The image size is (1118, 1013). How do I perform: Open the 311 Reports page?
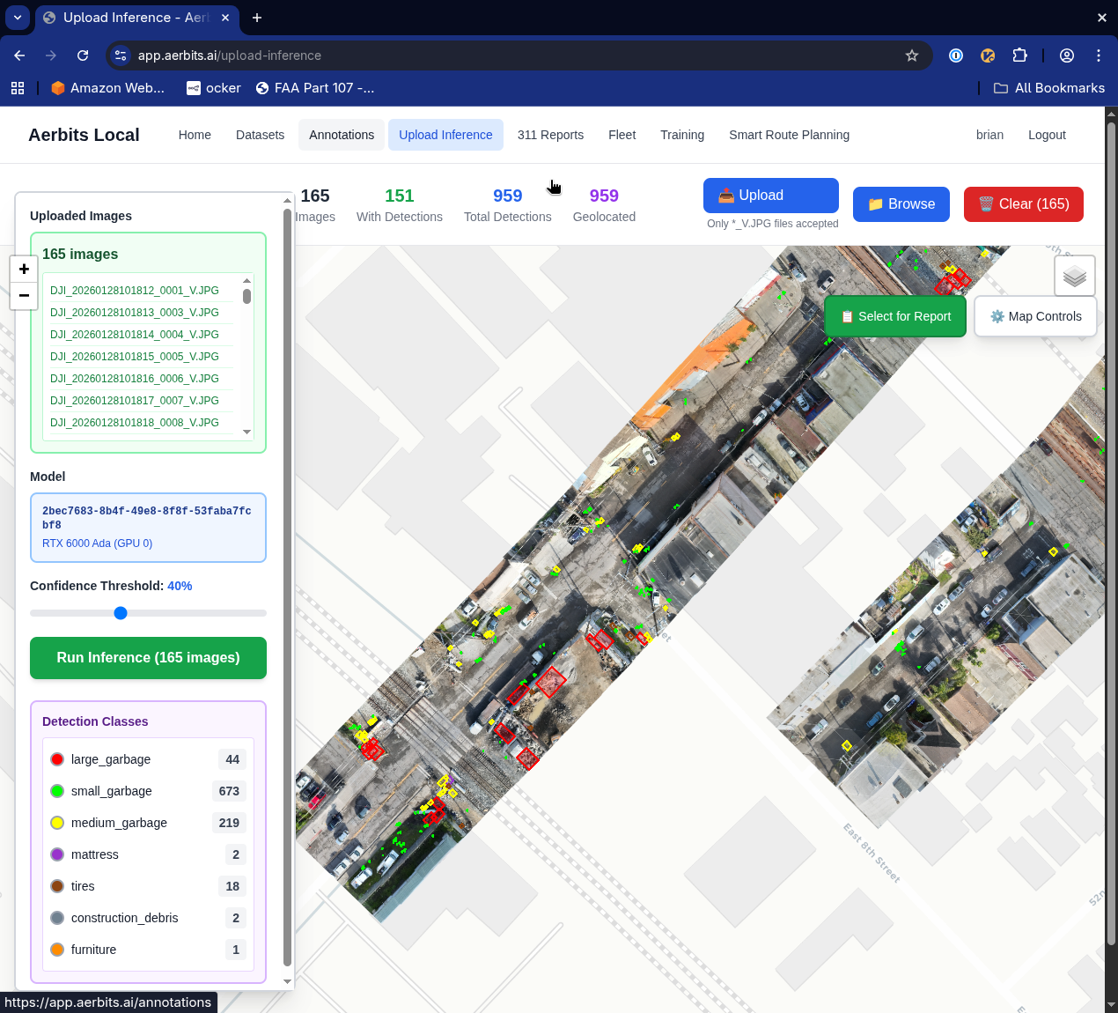[550, 135]
